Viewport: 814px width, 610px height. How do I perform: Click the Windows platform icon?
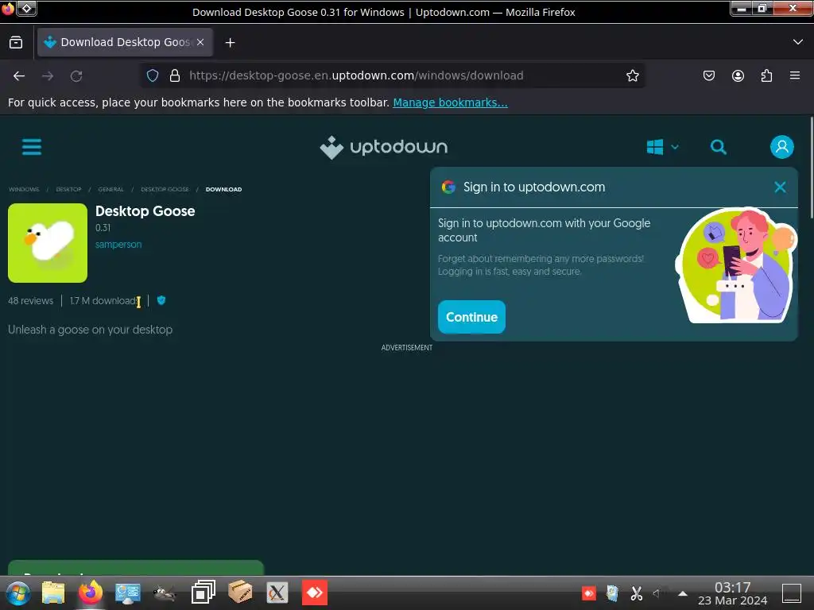(x=655, y=147)
